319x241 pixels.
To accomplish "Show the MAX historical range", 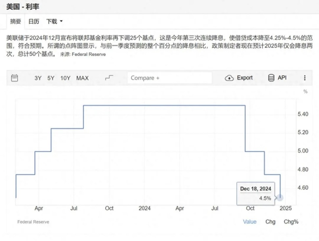I will pos(82,78).
